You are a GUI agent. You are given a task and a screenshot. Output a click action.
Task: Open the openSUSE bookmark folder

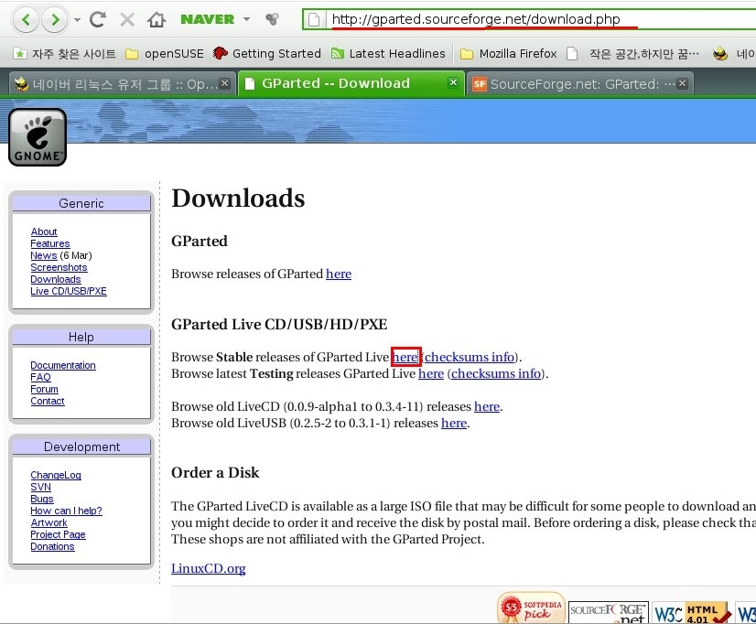coord(165,53)
